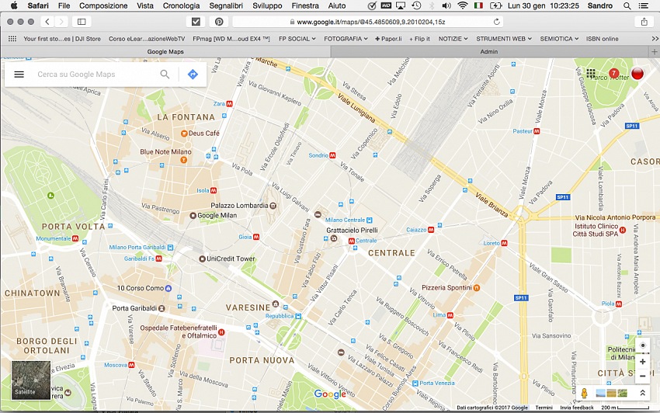View the 7 Google notifications badge

click(613, 73)
